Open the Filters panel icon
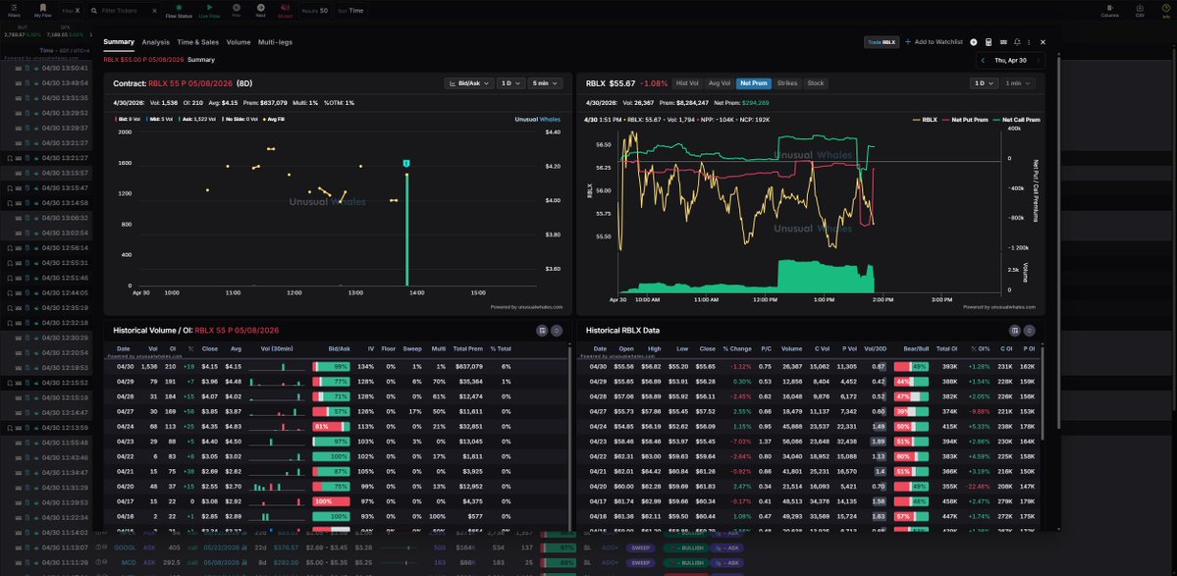This screenshot has width=1177, height=576. 14,8
